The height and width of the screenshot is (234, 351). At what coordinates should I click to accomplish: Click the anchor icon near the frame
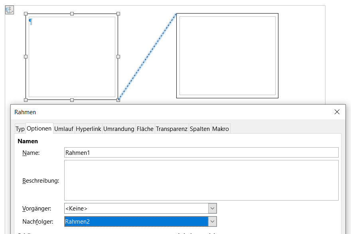pos(10,10)
